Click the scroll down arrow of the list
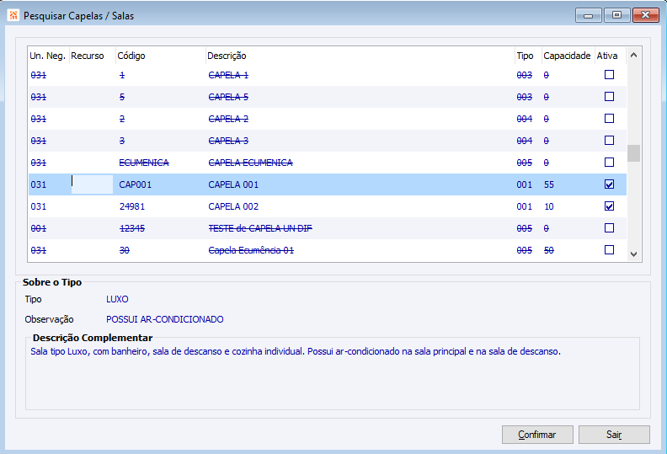Image resolution: width=667 pixels, height=454 pixels. click(x=633, y=254)
